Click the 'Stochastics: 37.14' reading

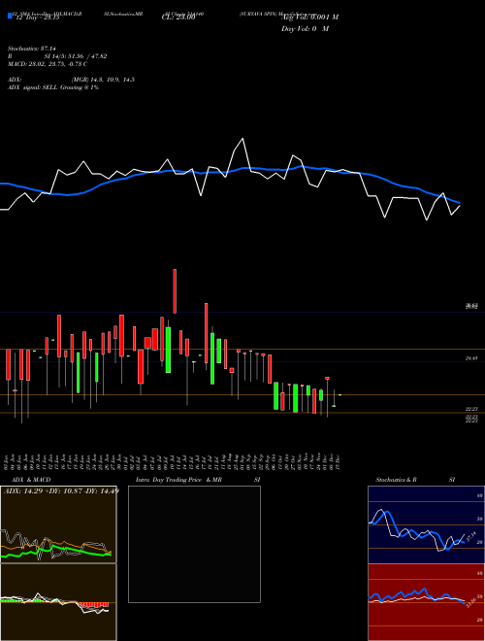31,49
